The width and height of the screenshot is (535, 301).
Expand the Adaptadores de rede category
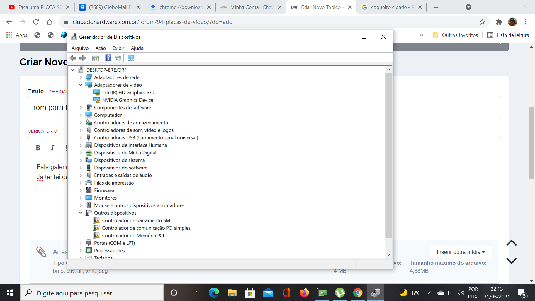click(81, 77)
